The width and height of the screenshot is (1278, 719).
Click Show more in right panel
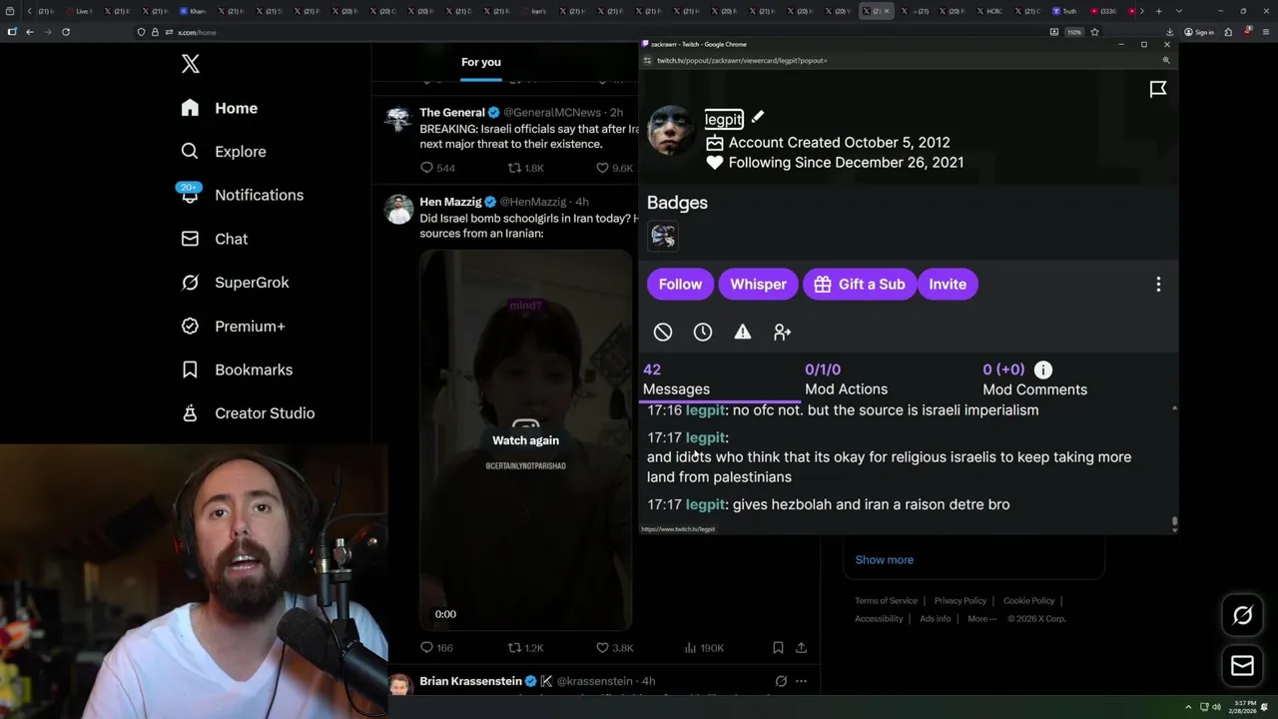click(884, 559)
